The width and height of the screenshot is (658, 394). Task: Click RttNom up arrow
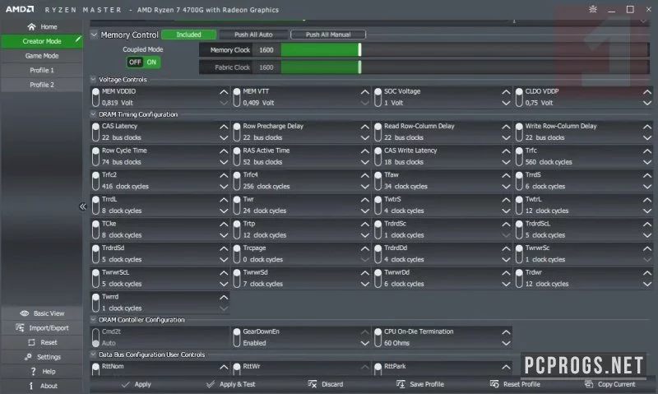tap(224, 367)
